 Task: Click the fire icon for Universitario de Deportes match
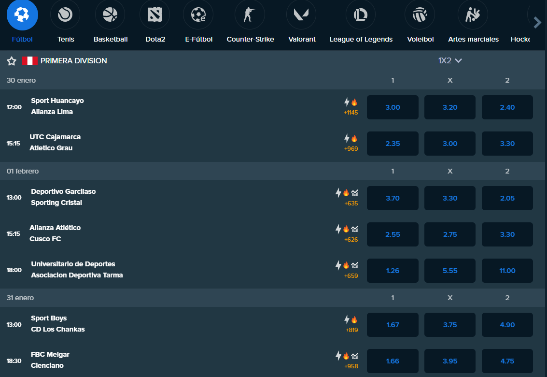[346, 265]
